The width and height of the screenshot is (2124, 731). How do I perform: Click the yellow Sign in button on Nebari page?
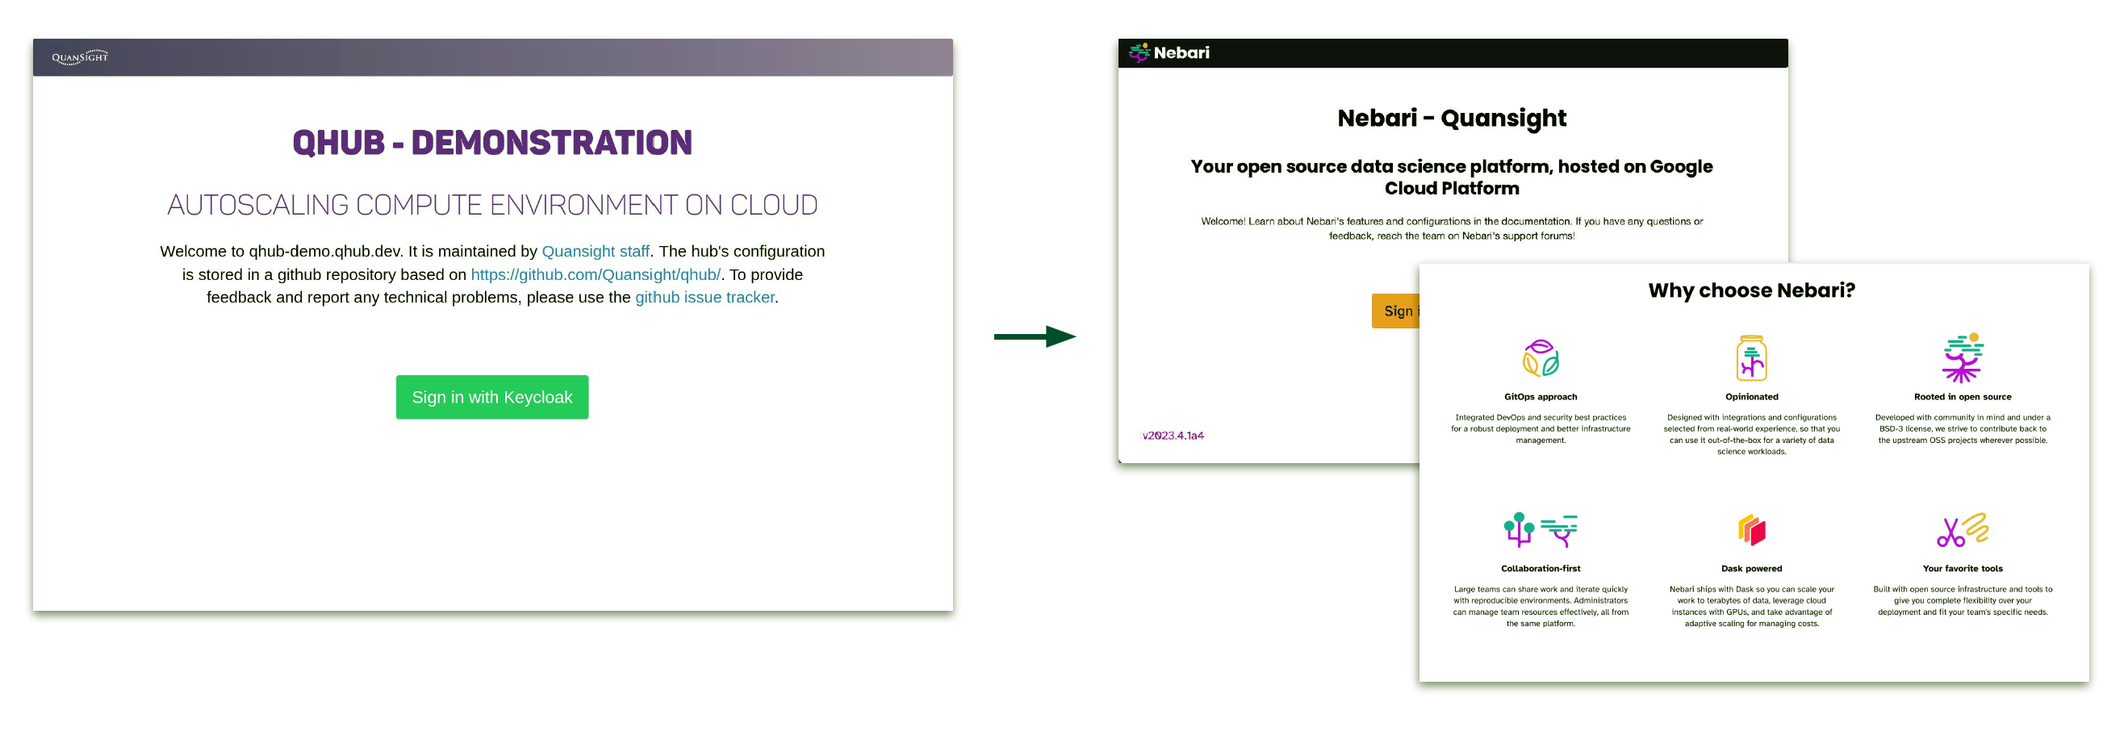click(1395, 311)
